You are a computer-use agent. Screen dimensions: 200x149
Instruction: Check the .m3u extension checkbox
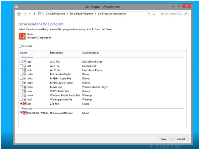(21, 74)
